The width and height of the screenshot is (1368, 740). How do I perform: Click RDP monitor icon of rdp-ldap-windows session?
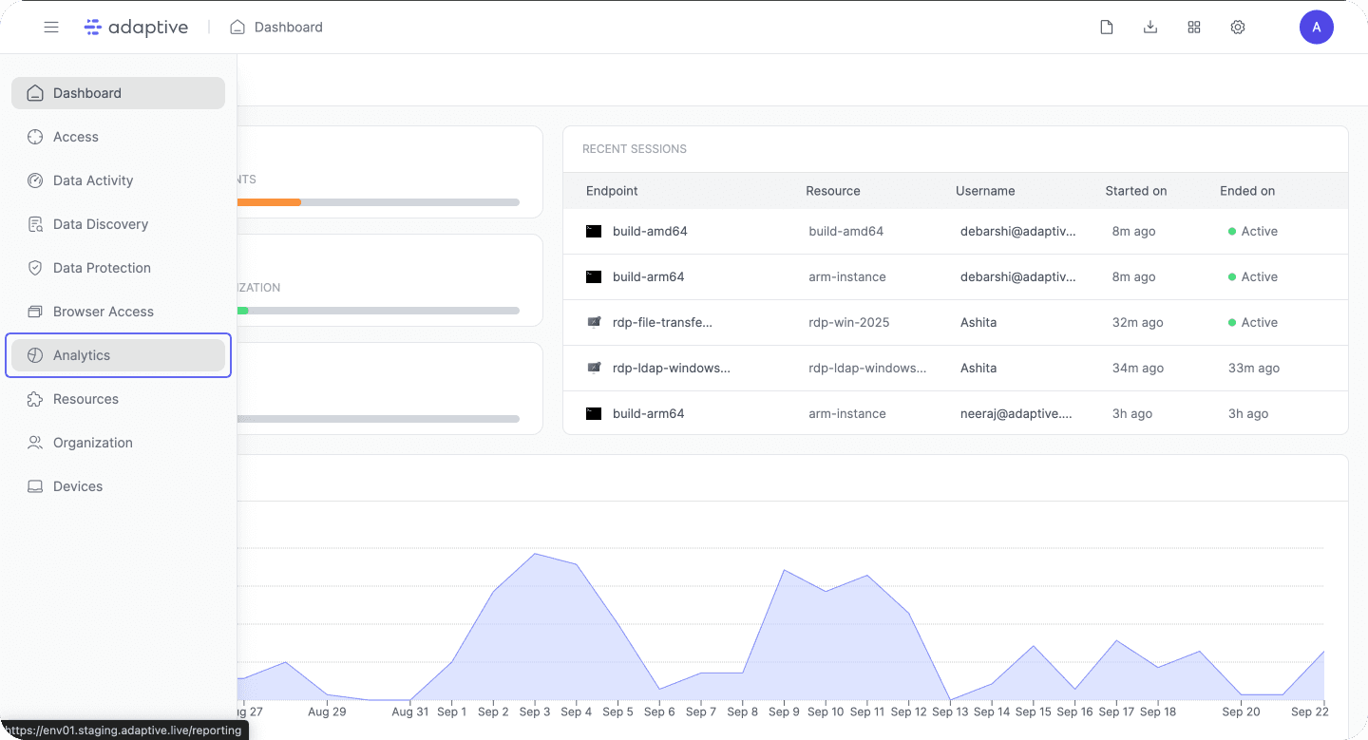pyautogui.click(x=594, y=368)
